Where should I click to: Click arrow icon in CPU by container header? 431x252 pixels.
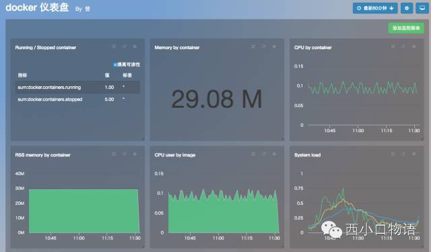pyautogui.click(x=403, y=46)
